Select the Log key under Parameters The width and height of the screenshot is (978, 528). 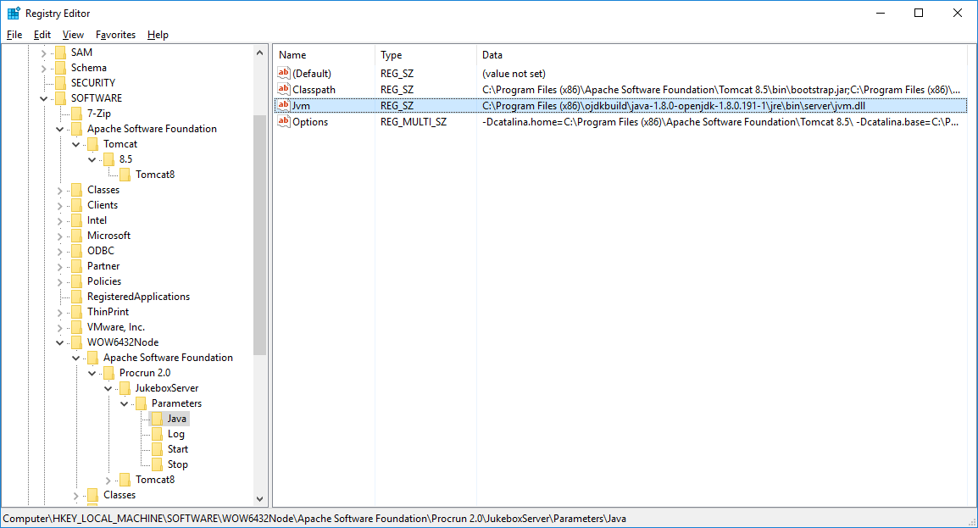[175, 434]
